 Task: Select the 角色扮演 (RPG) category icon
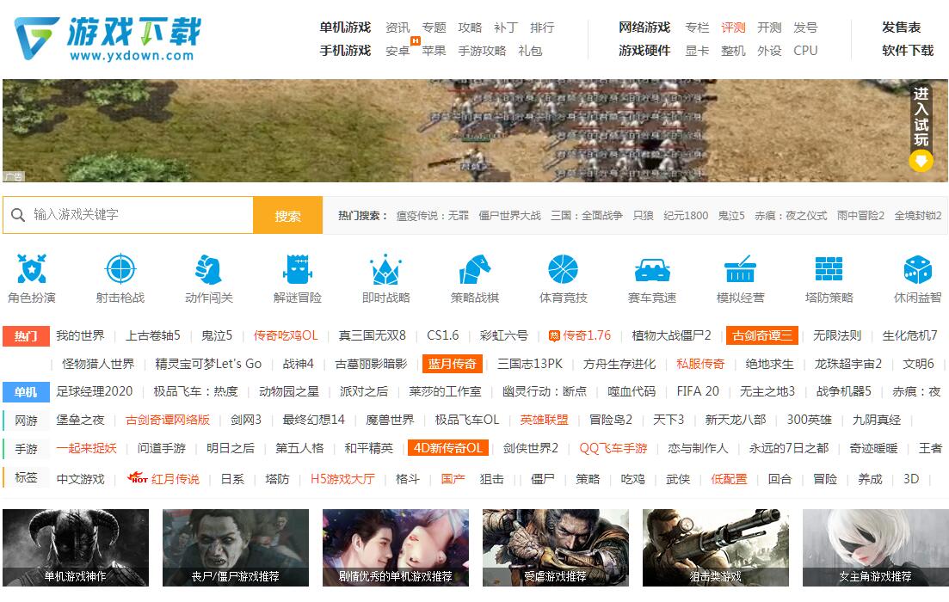click(x=31, y=270)
